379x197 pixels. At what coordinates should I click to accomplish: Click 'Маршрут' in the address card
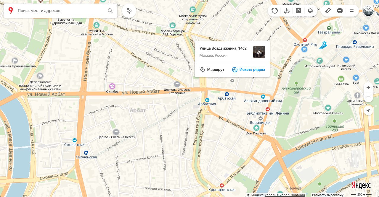point(212,70)
